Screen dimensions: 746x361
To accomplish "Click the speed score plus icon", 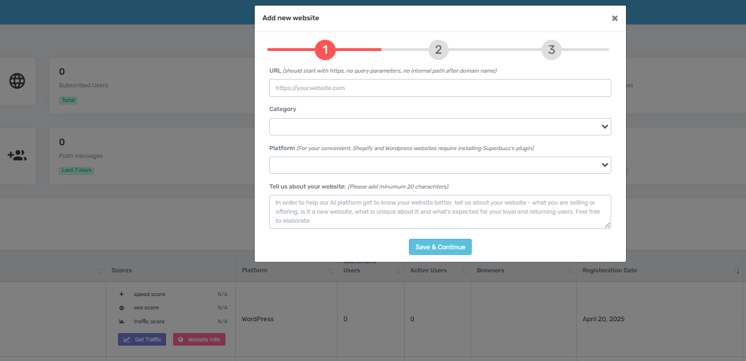I will pos(121,294).
